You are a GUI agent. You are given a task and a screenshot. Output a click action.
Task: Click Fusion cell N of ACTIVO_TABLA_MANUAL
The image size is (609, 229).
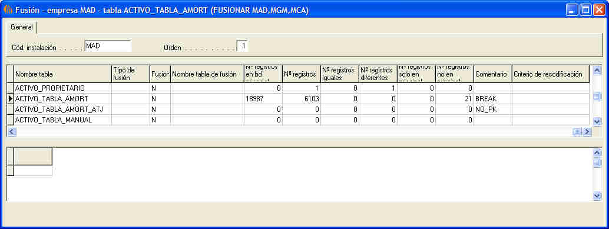point(160,120)
